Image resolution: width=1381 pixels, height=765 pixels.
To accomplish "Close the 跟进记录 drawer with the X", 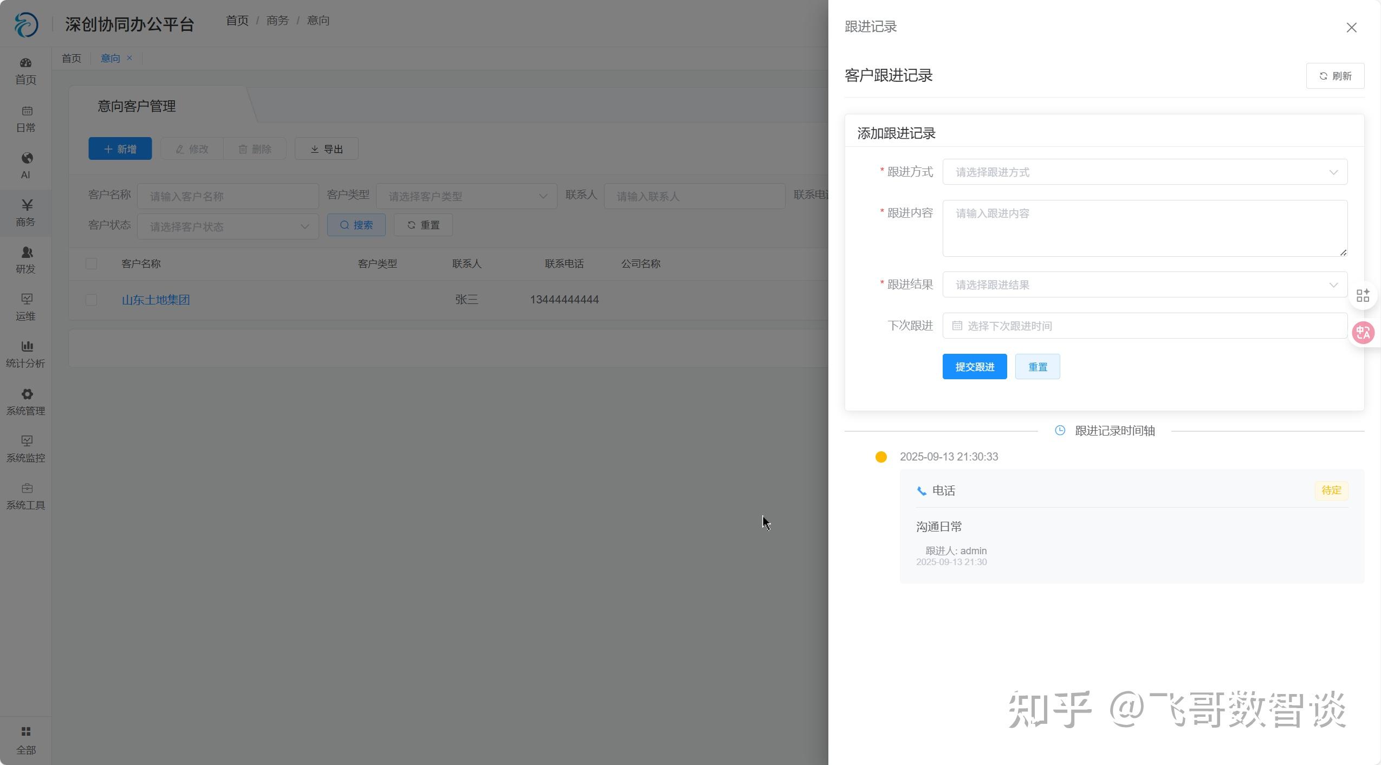I will pyautogui.click(x=1351, y=28).
